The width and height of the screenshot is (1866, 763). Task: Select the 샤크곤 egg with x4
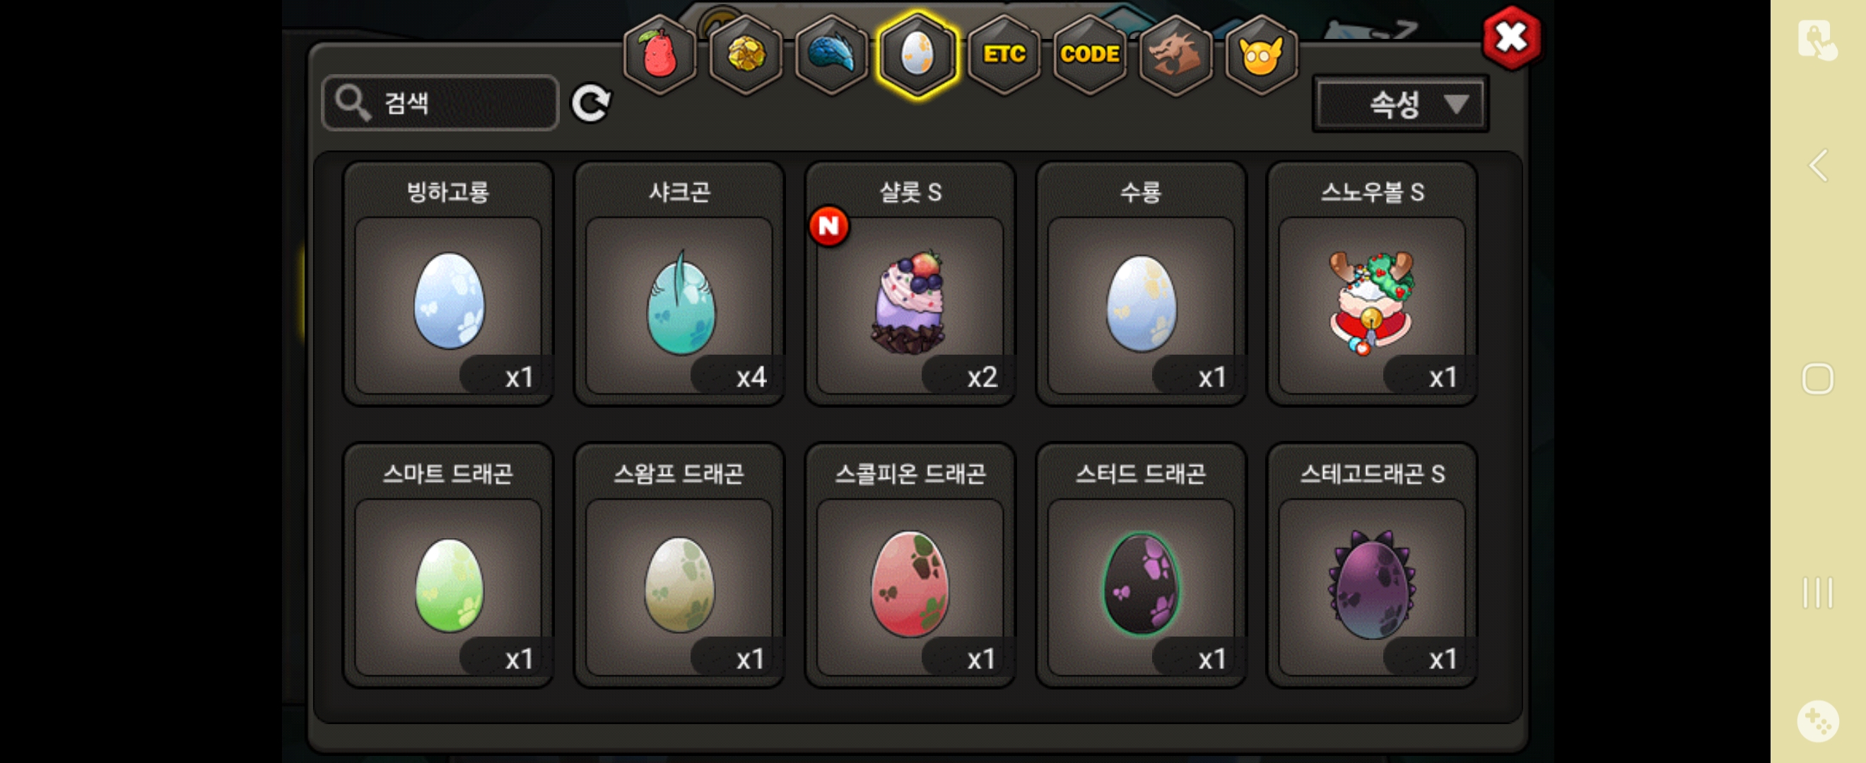(679, 283)
